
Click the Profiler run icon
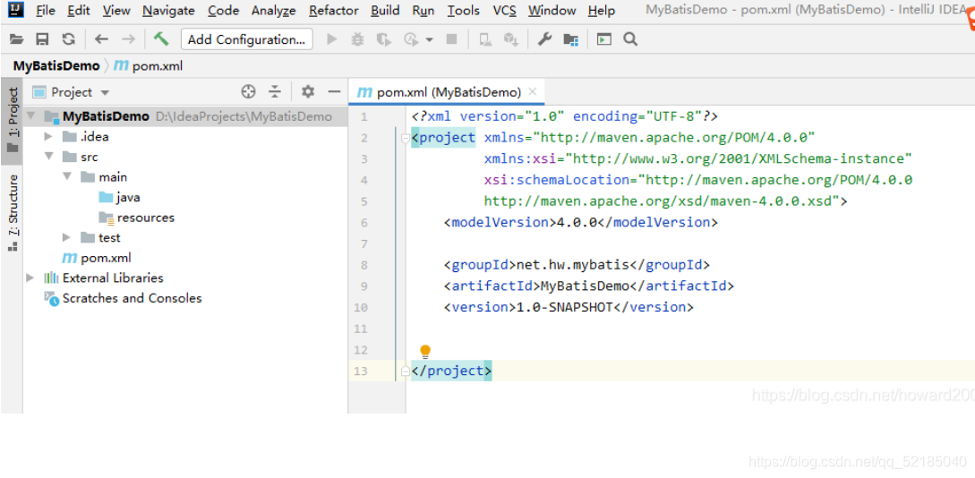411,39
